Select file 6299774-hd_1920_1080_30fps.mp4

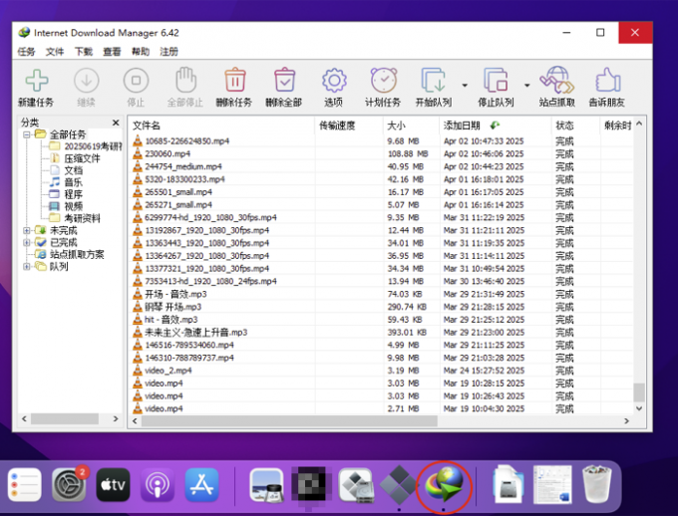pos(210,218)
